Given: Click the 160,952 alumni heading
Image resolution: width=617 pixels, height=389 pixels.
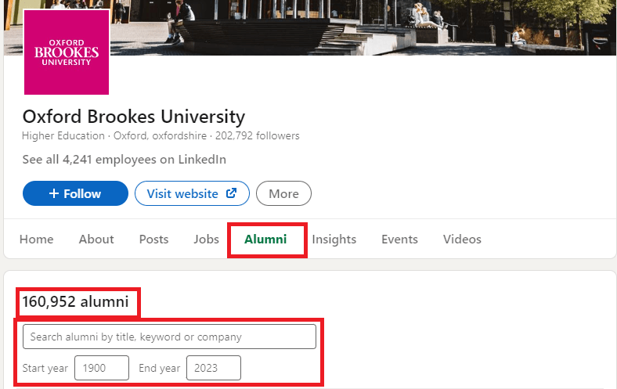Looking at the screenshot, I should pyautogui.click(x=75, y=301).
